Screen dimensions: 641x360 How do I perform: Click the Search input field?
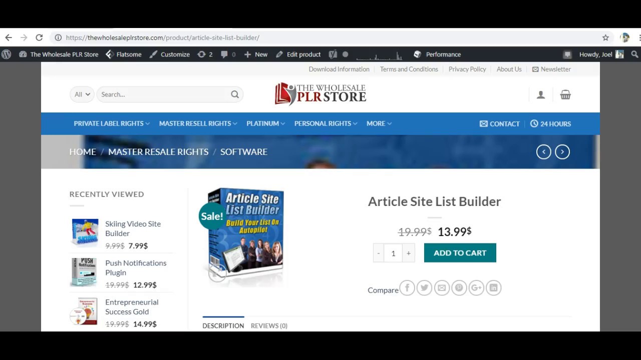click(163, 94)
